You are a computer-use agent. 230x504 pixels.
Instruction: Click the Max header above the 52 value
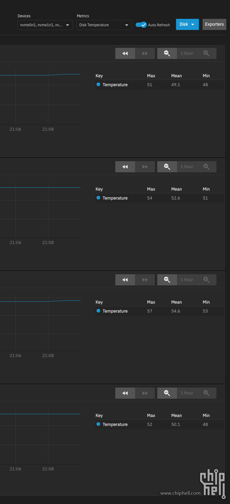point(151,415)
